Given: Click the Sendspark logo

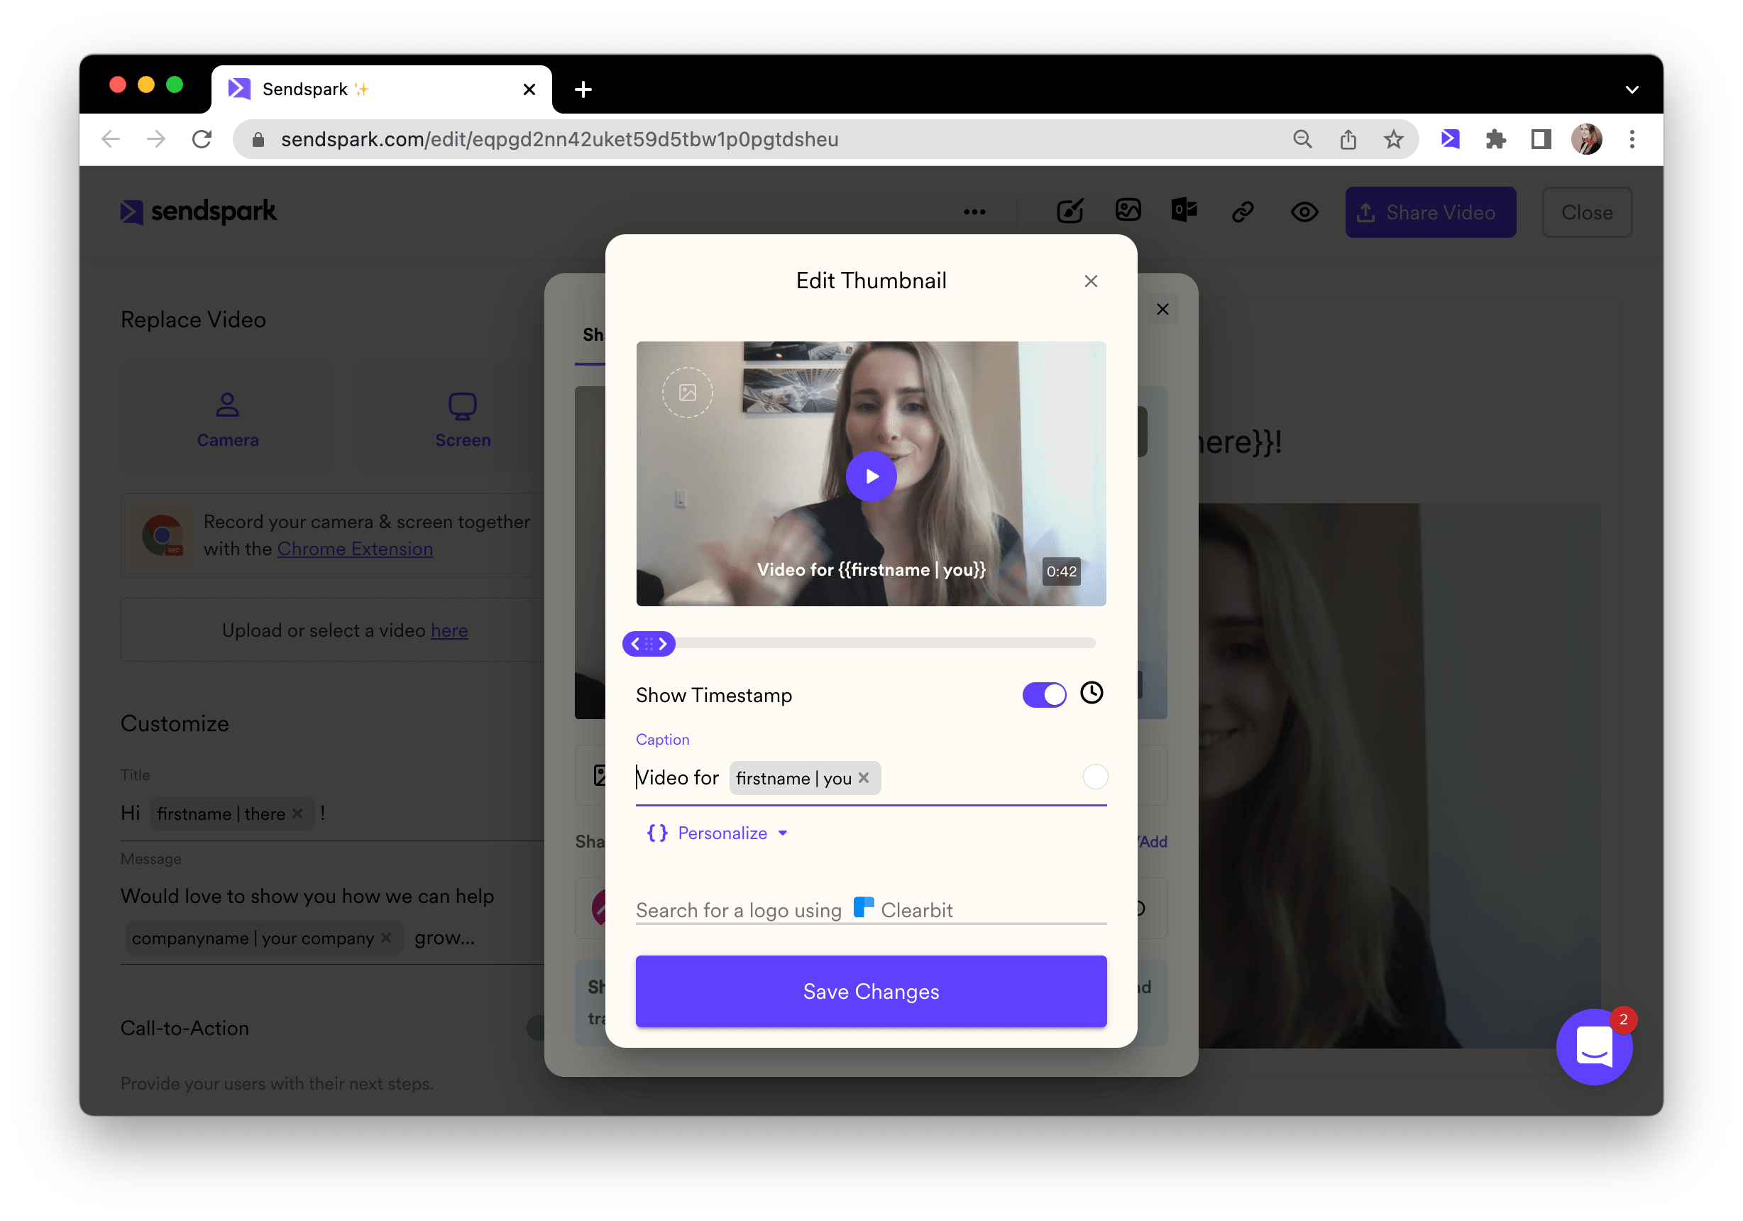Looking at the screenshot, I should coord(198,212).
